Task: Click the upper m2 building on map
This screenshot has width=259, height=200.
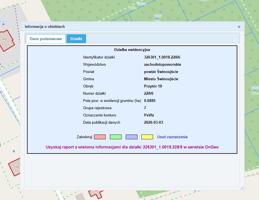Action: click(x=6, y=41)
